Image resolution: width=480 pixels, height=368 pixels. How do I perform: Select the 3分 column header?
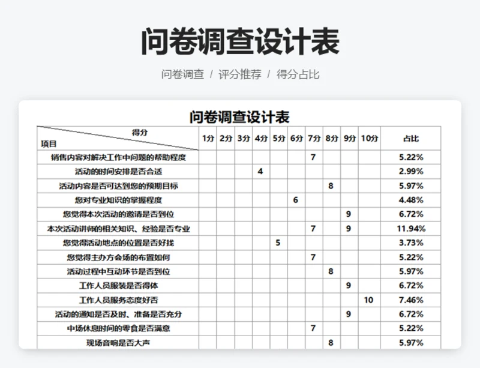click(x=244, y=139)
